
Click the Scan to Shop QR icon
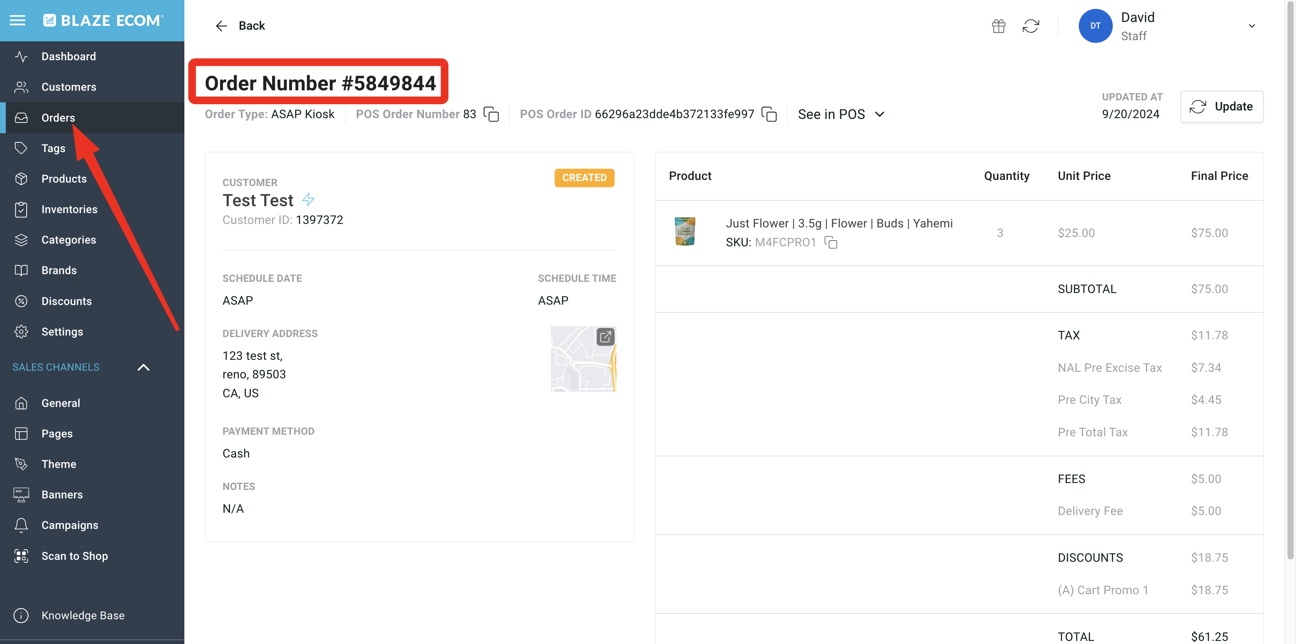pyautogui.click(x=21, y=556)
